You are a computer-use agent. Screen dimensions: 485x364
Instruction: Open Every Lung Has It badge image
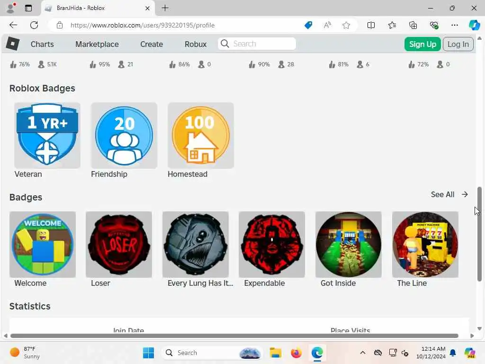tap(196, 244)
